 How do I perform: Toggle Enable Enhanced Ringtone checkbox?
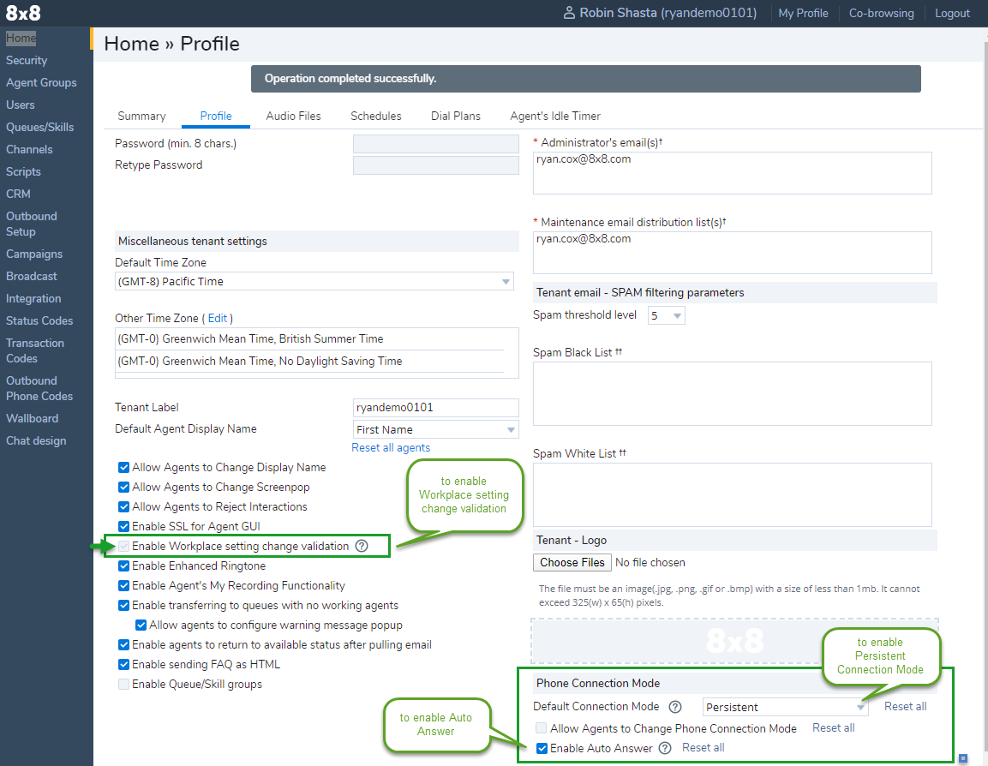124,566
